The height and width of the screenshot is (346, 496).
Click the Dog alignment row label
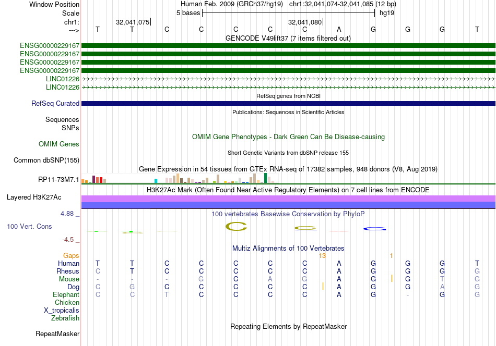coord(74,287)
